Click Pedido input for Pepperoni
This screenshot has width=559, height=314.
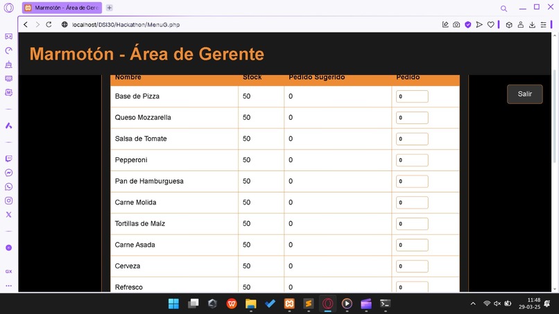(412, 160)
